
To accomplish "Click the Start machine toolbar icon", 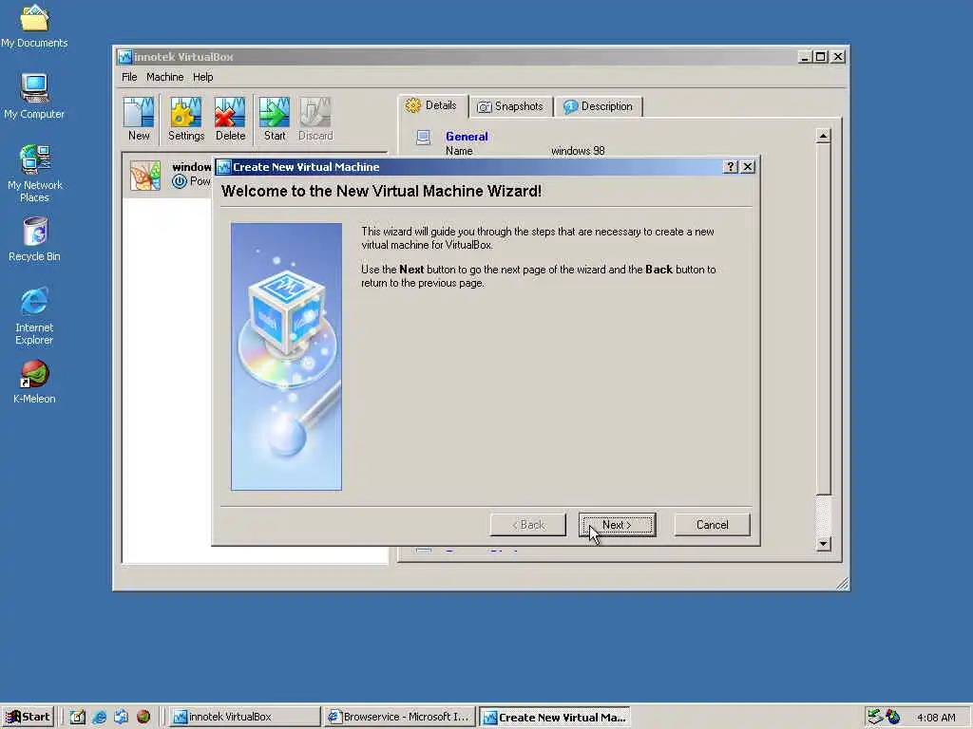I will click(275, 119).
